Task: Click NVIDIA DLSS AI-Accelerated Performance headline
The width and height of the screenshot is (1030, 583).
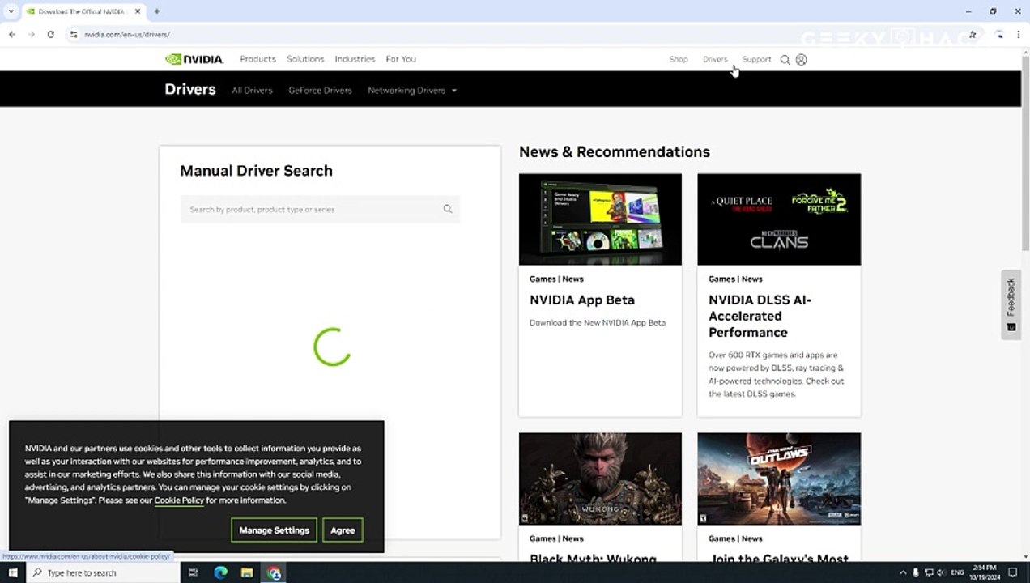Action: pos(760,316)
